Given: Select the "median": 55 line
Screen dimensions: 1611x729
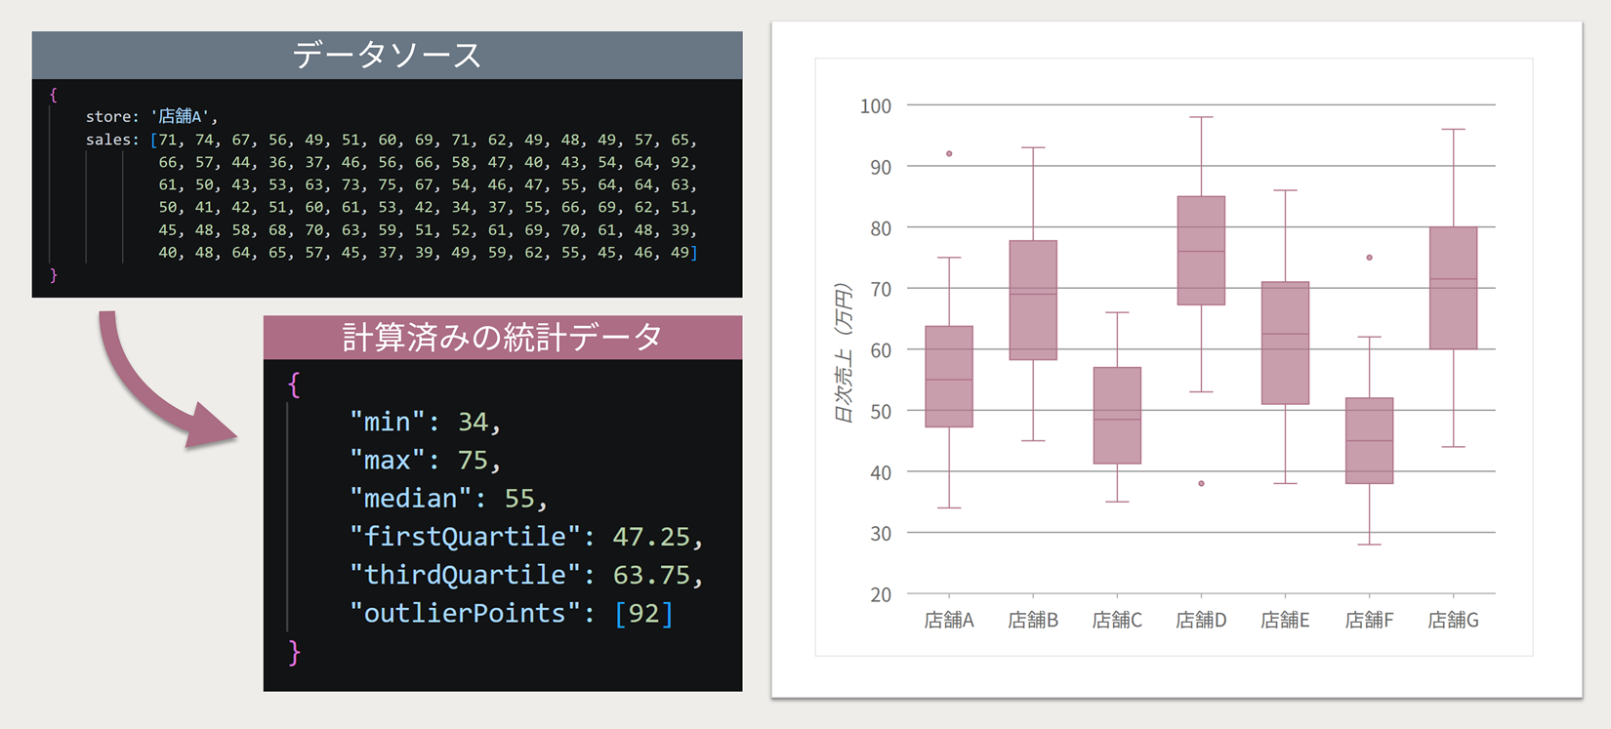Looking at the screenshot, I should pos(449,498).
